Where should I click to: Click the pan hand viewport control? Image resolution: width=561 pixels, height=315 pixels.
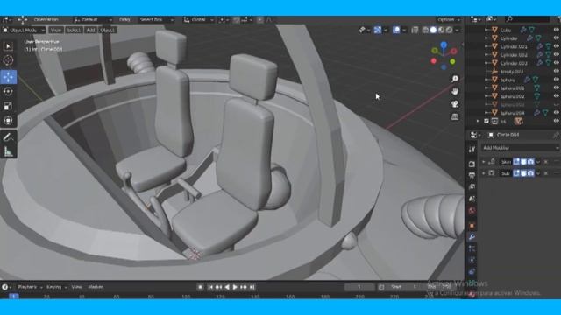455,91
